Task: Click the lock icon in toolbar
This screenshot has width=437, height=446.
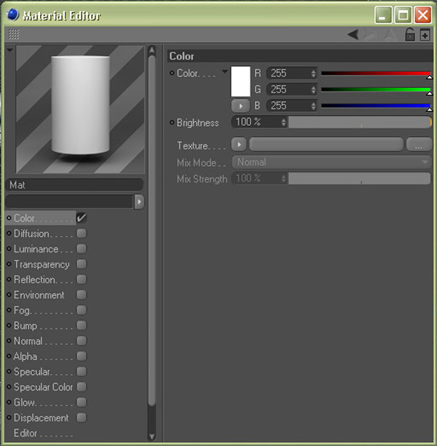Action: pos(409,35)
